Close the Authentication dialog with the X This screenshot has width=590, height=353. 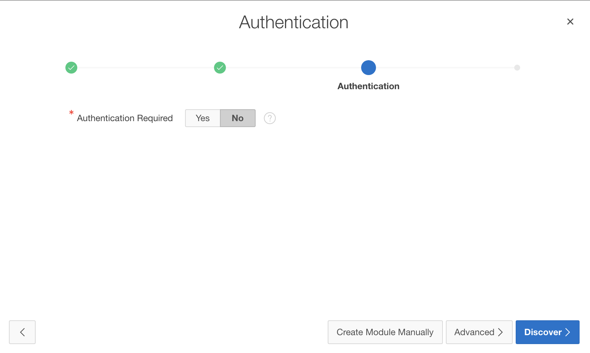point(570,22)
